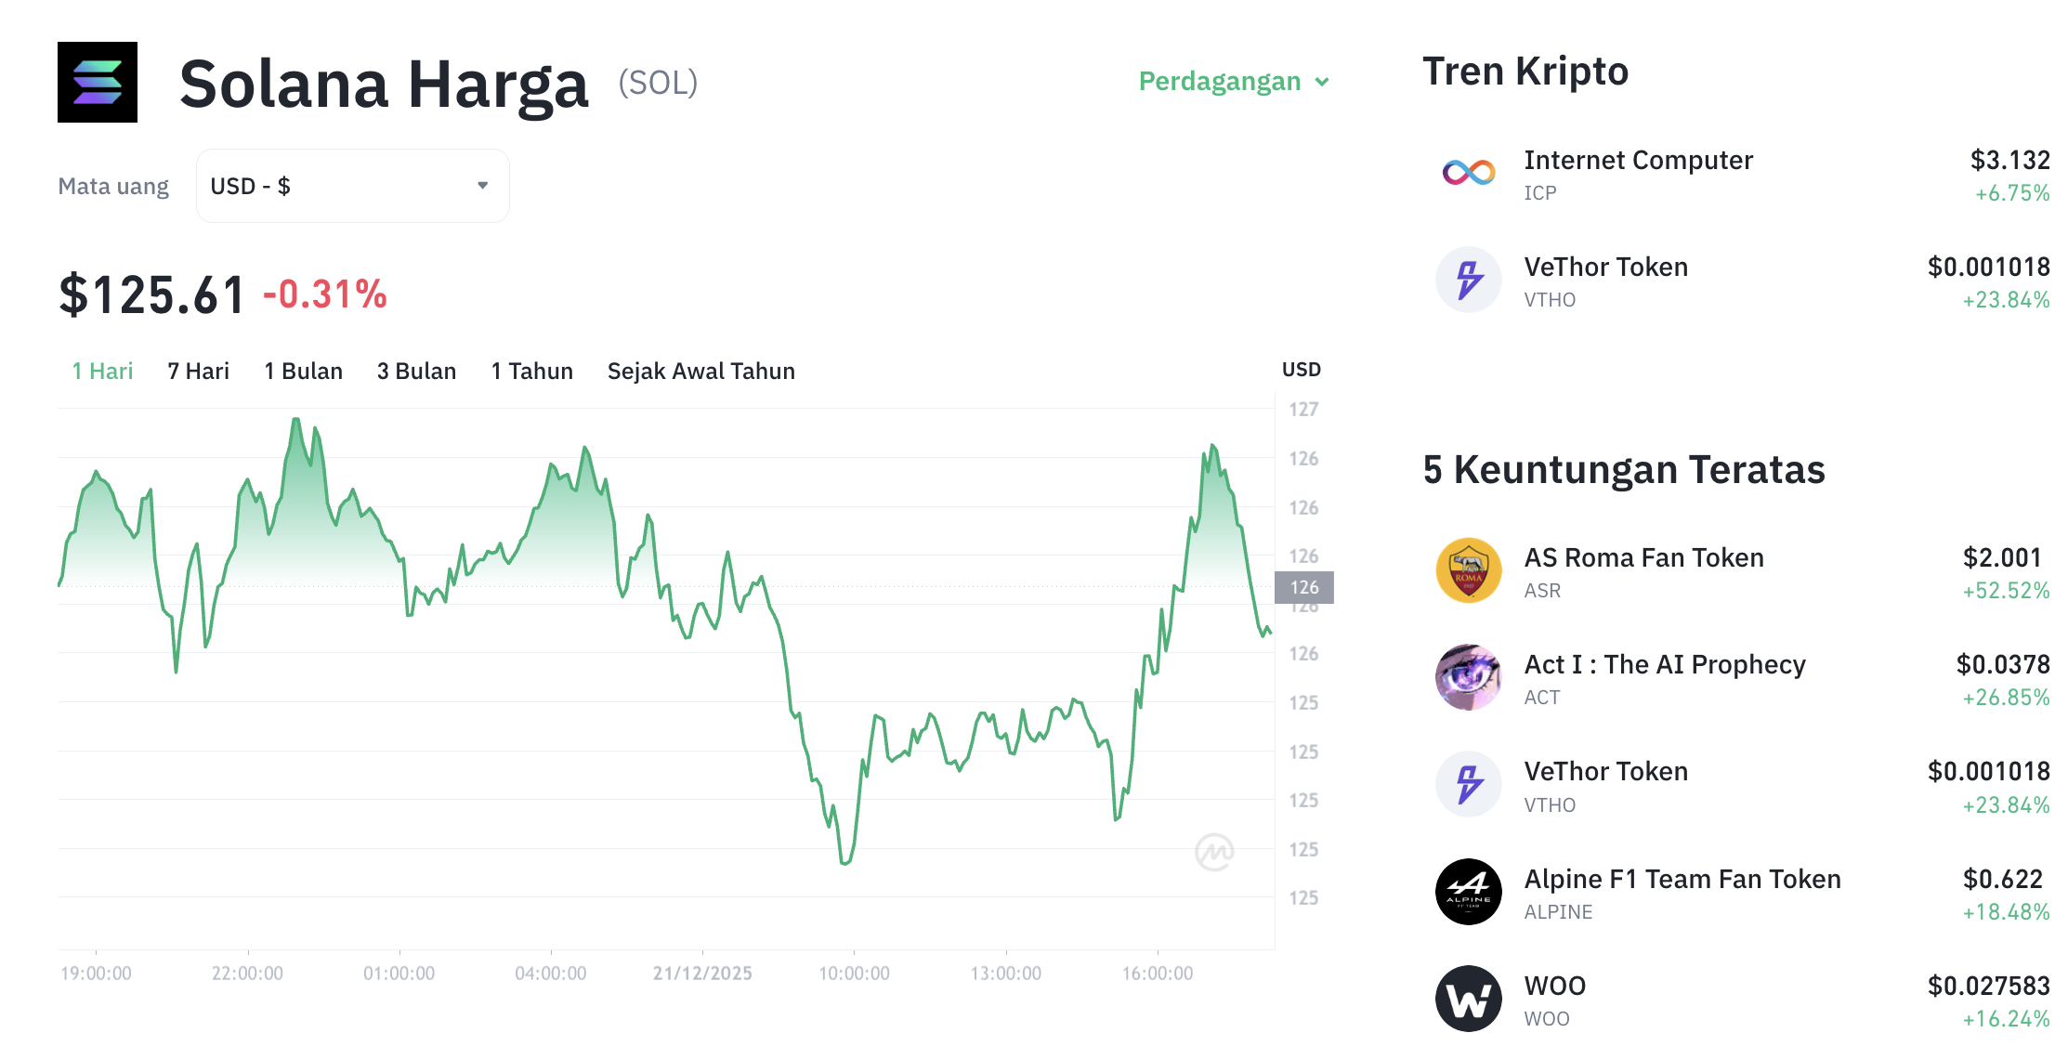Screen dimensions: 2068x1059
Task: Click the 21/12/2025 timestamp on the chart axis
Action: click(x=702, y=973)
